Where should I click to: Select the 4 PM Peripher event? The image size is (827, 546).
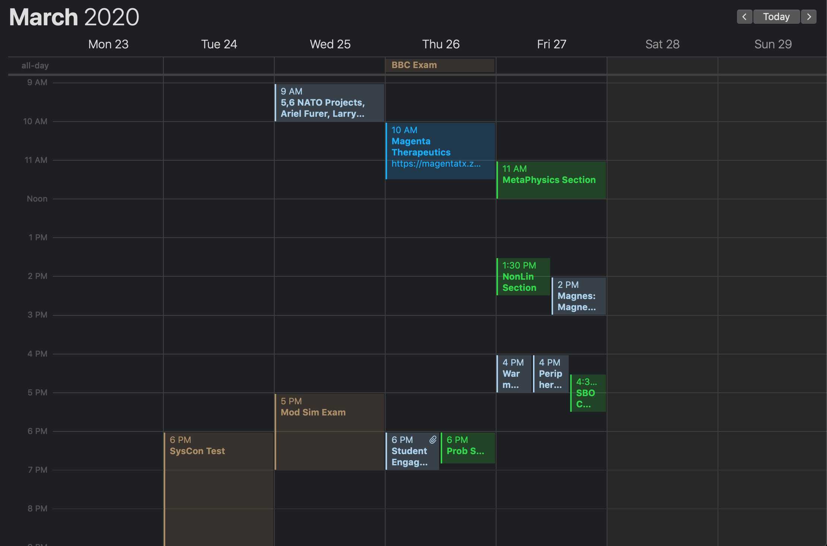(x=550, y=374)
